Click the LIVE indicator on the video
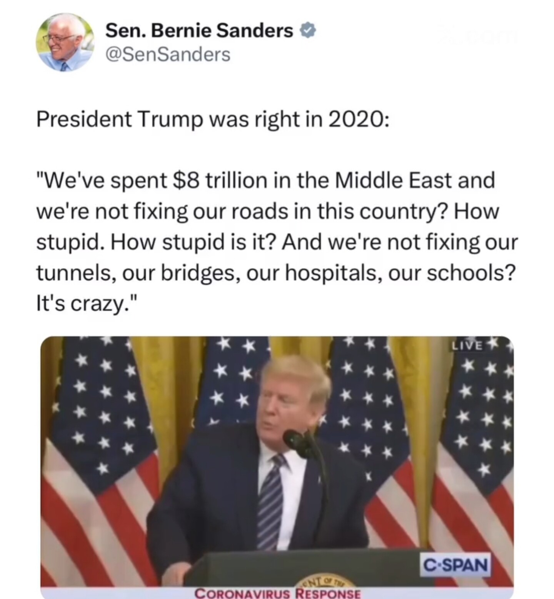This screenshot has width=554, height=599. pos(467,345)
